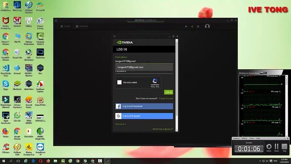Tick the I'm not a robot checkbox

tap(119, 82)
